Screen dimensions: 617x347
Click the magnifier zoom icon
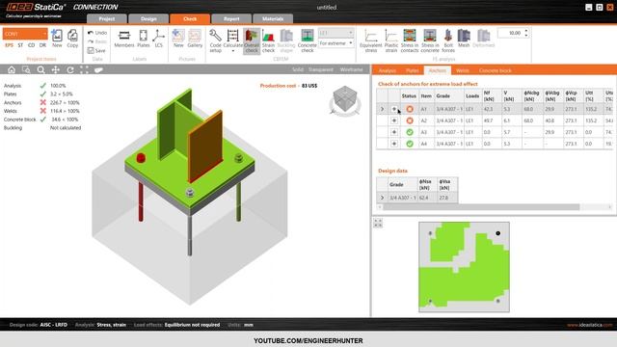point(40,69)
